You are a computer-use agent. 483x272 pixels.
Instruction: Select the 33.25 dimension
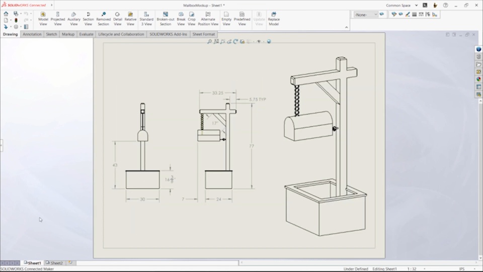pyautogui.click(x=217, y=93)
